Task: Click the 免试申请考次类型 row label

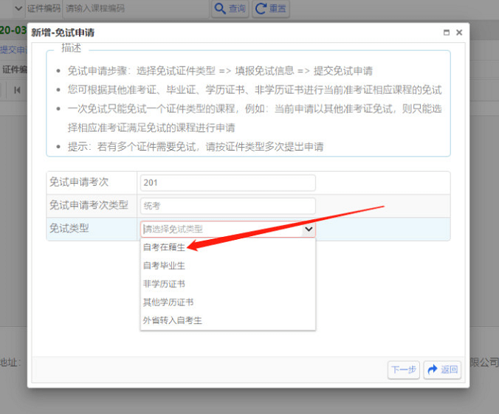Action: tap(89, 205)
